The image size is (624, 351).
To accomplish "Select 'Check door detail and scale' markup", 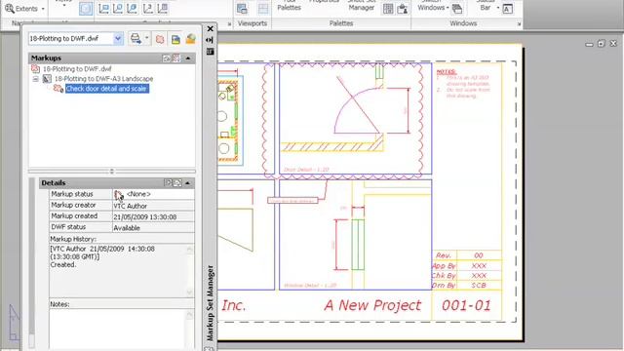I will point(107,89).
